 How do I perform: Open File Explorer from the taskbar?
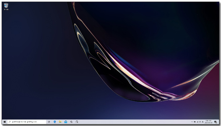(60, 122)
